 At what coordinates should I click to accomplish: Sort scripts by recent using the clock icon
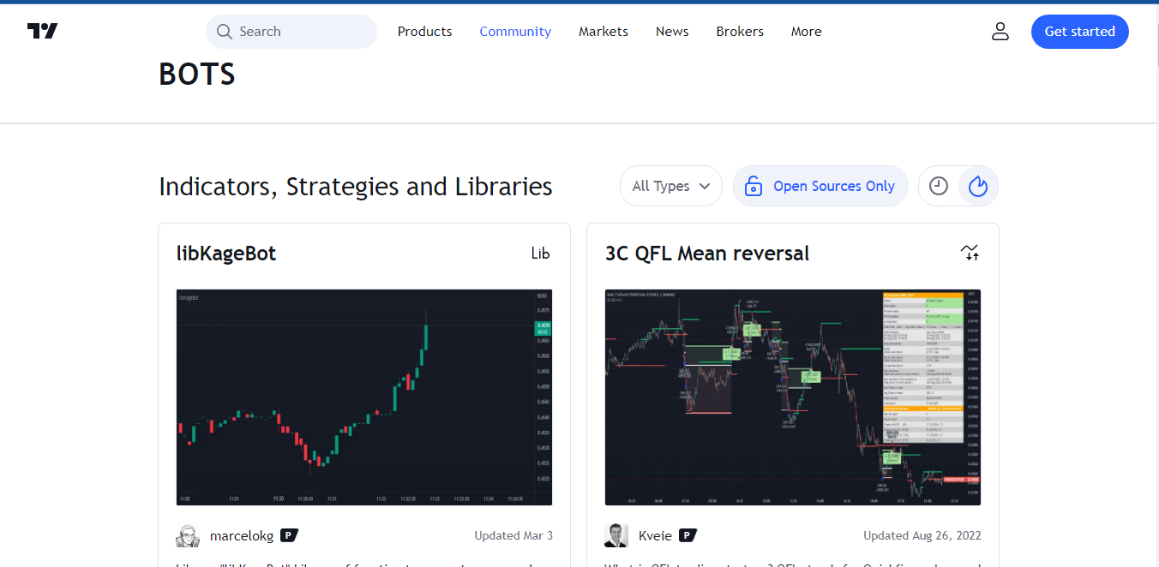(x=938, y=186)
